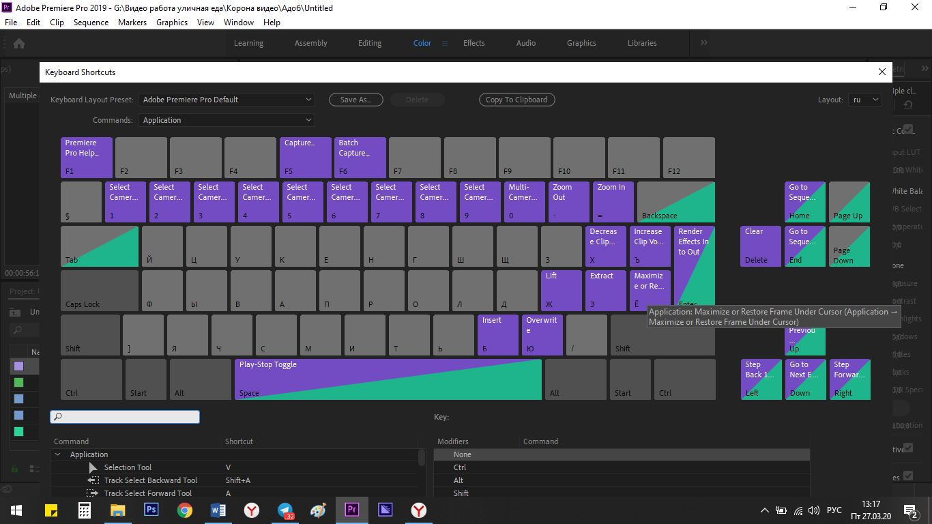Click the Render Effects In to Out Enter key
932x524 pixels.
(695, 266)
